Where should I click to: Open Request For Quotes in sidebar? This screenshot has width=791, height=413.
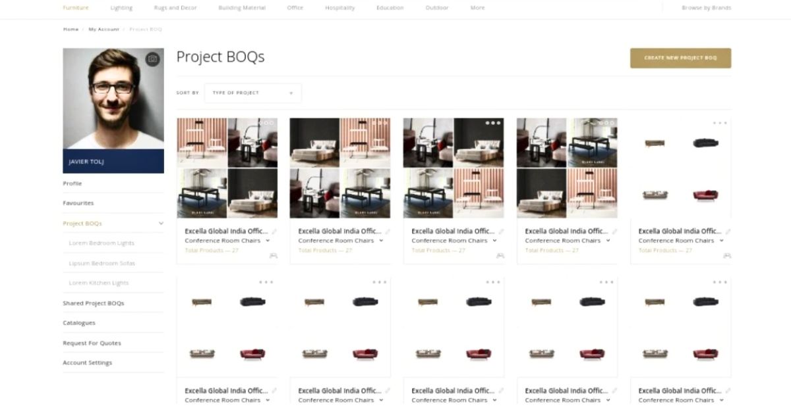[x=92, y=343]
